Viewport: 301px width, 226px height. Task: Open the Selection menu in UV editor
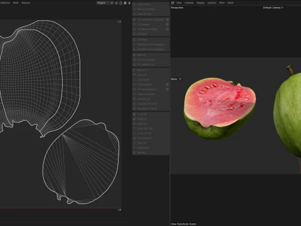(x=5, y=3)
